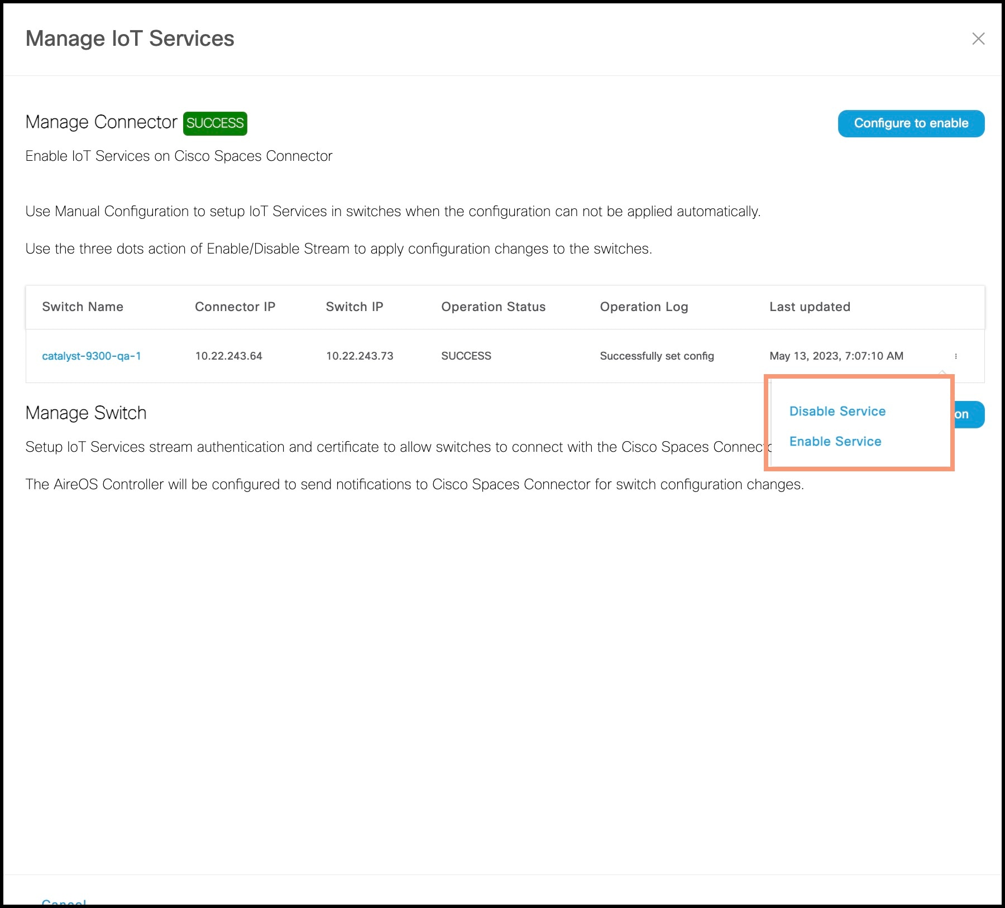Open the catalyst-9300-qa-1 switch details
Screen dimensions: 1005x908
pos(91,356)
